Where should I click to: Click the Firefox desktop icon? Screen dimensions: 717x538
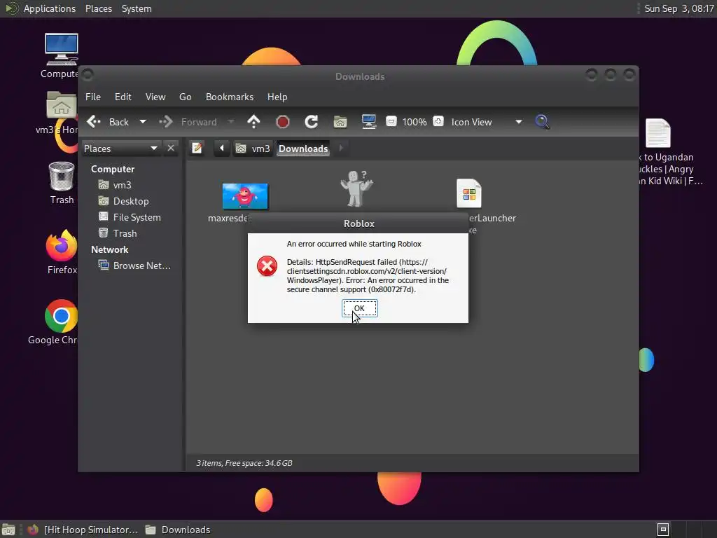coord(62,246)
